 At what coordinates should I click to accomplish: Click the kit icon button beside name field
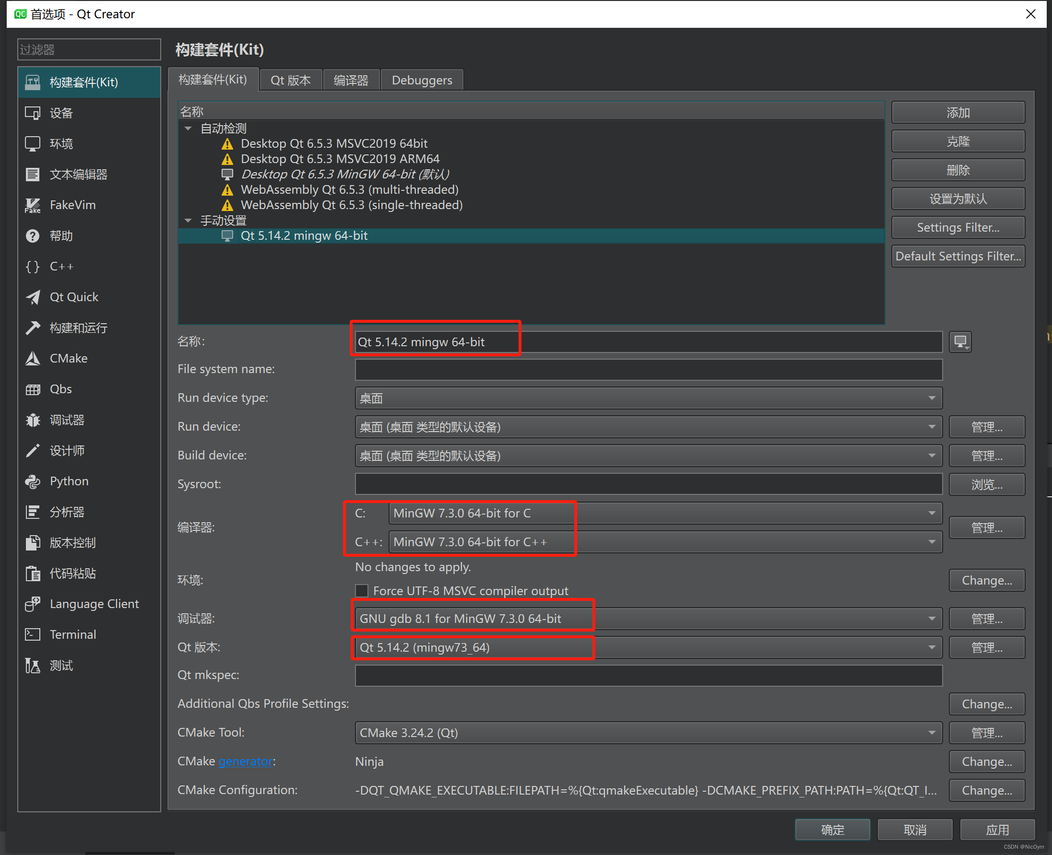click(960, 342)
